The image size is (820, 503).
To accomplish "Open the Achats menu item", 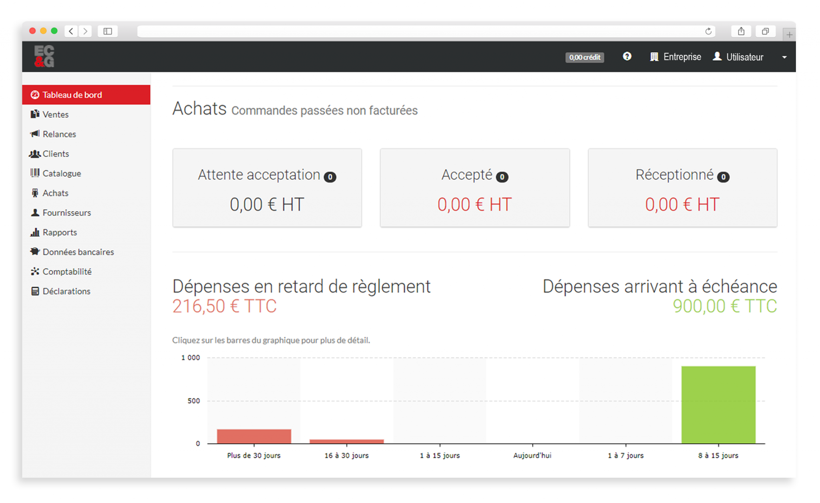I will pyautogui.click(x=86, y=193).
